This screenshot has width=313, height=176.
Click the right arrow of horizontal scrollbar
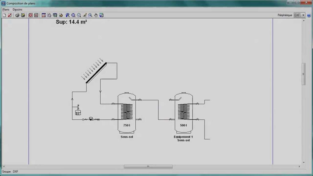pyautogui.click(x=299, y=167)
